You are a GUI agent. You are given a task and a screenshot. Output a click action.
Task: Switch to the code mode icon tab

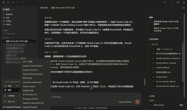(x=12, y=9)
